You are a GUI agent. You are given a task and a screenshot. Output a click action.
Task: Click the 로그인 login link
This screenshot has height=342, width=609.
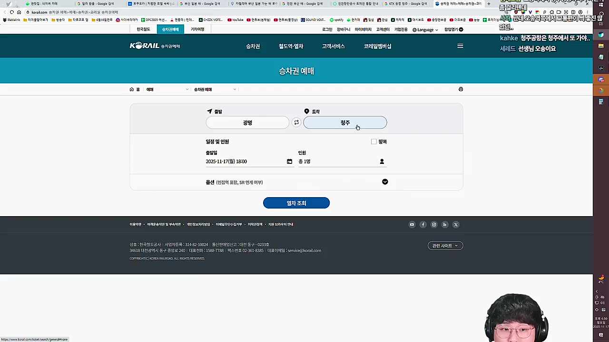coord(326,29)
